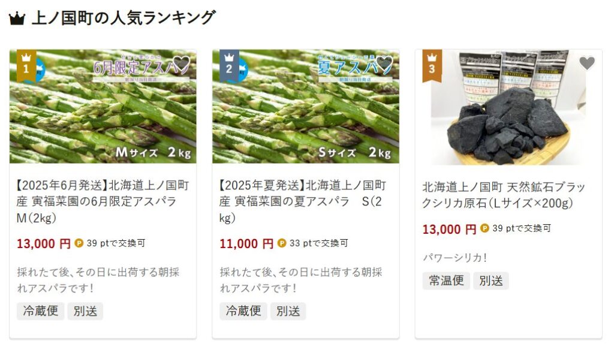Open the black silica stone product image
Image resolution: width=614 pixels, height=350 pixels.
[508, 107]
